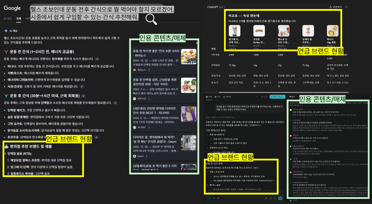Select the 전체 search tab

pyautogui.click(x=18, y=19)
